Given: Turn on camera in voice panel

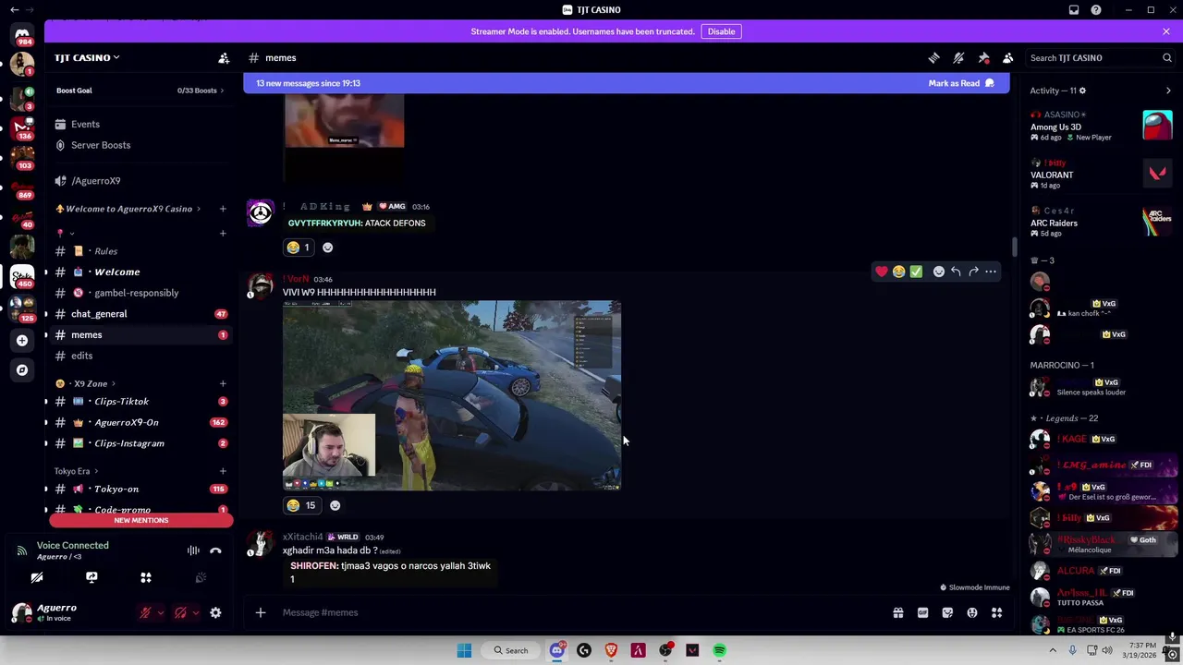Looking at the screenshot, I should point(37,578).
